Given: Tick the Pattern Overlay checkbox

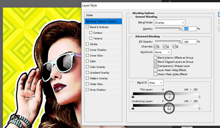Looking at the screenshot, I should pos(87,78).
